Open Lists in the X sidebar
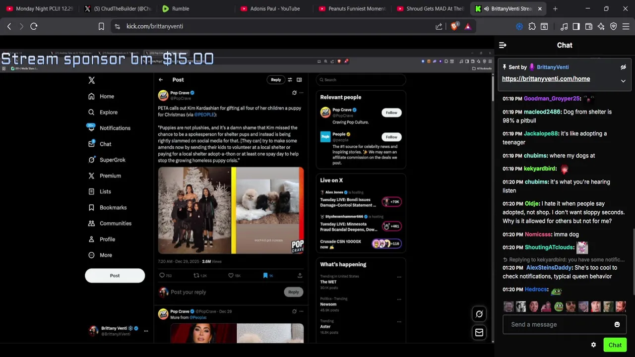Screen dimensions: 635x357 (99, 191)
